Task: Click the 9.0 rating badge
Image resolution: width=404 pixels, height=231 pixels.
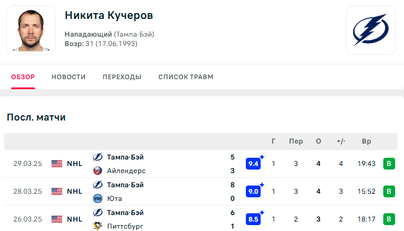Action: (x=254, y=191)
